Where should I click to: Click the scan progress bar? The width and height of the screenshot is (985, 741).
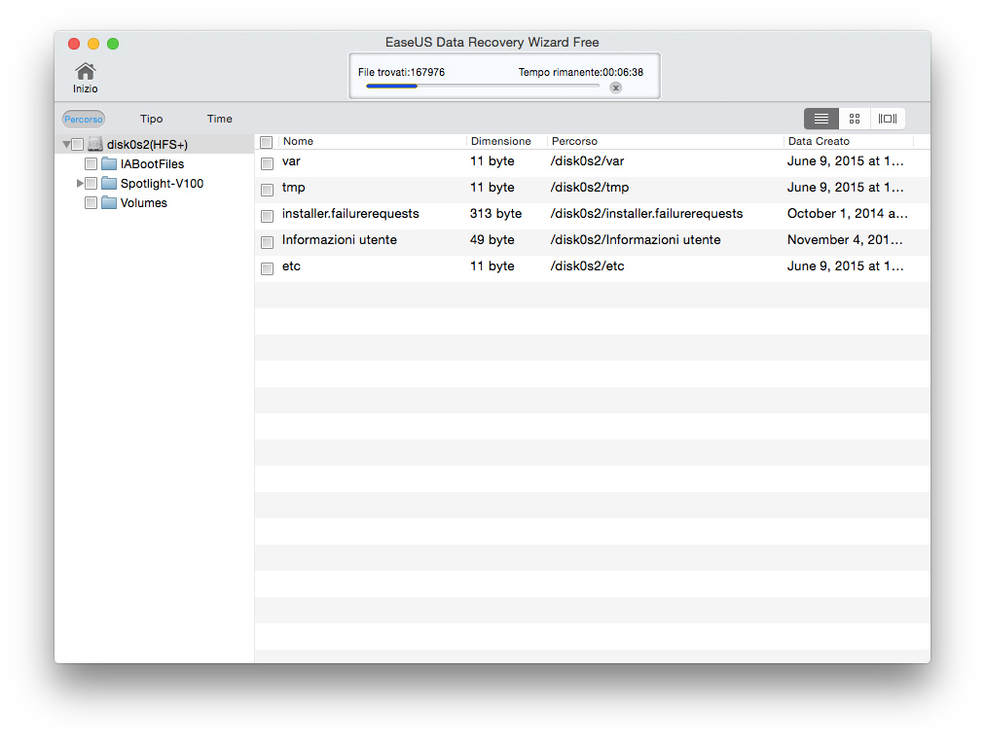pos(483,87)
